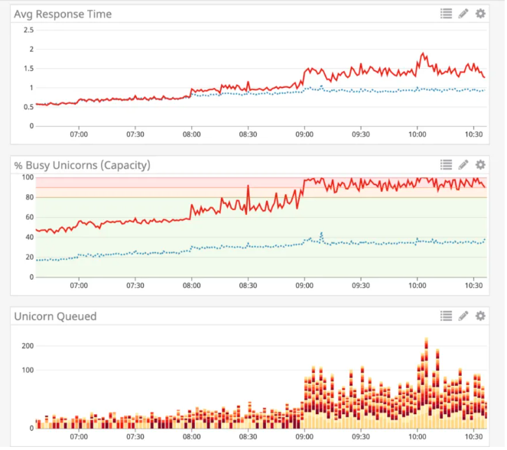Click the 08:00 axis label under Busy Unicorns chart
The image size is (507, 450).
tap(191, 286)
